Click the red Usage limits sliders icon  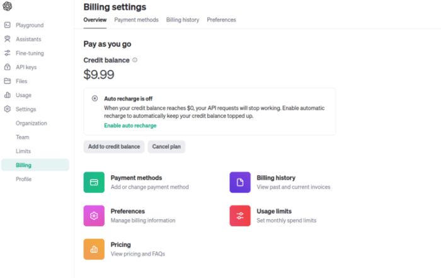click(x=240, y=216)
